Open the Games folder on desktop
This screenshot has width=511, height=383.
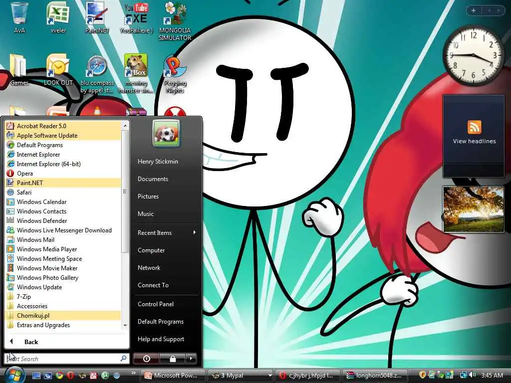(19, 70)
